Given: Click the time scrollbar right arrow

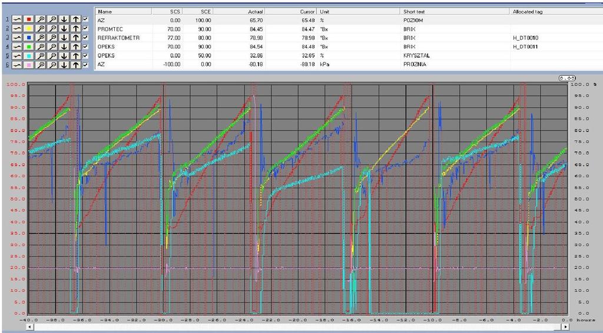Looking at the screenshot, I should point(565,327).
